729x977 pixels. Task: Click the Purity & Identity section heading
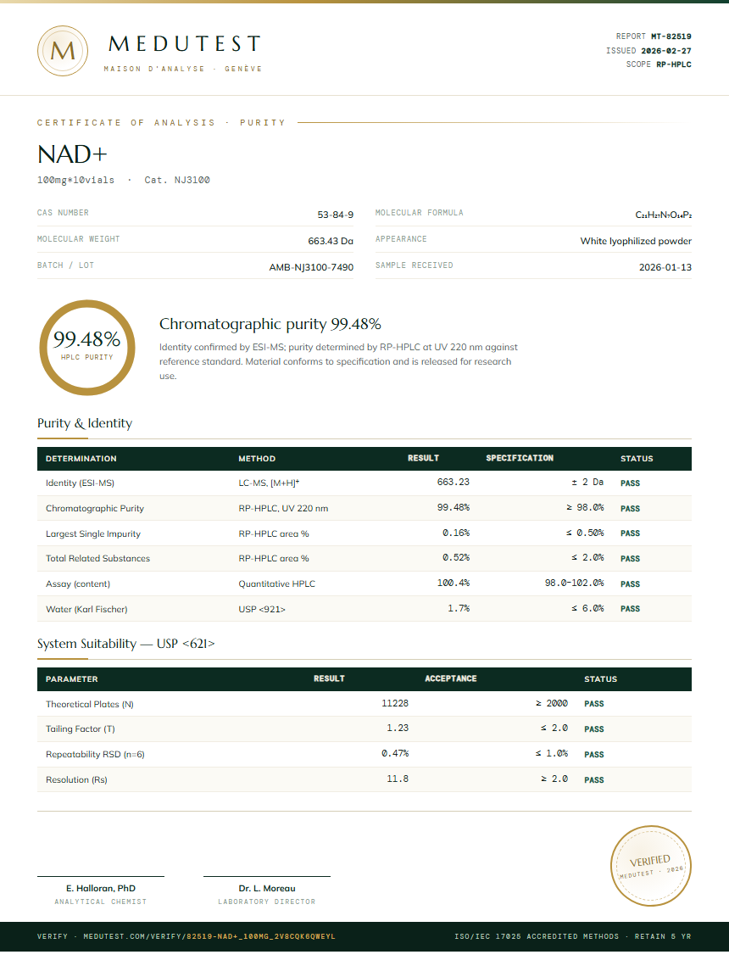tap(85, 423)
